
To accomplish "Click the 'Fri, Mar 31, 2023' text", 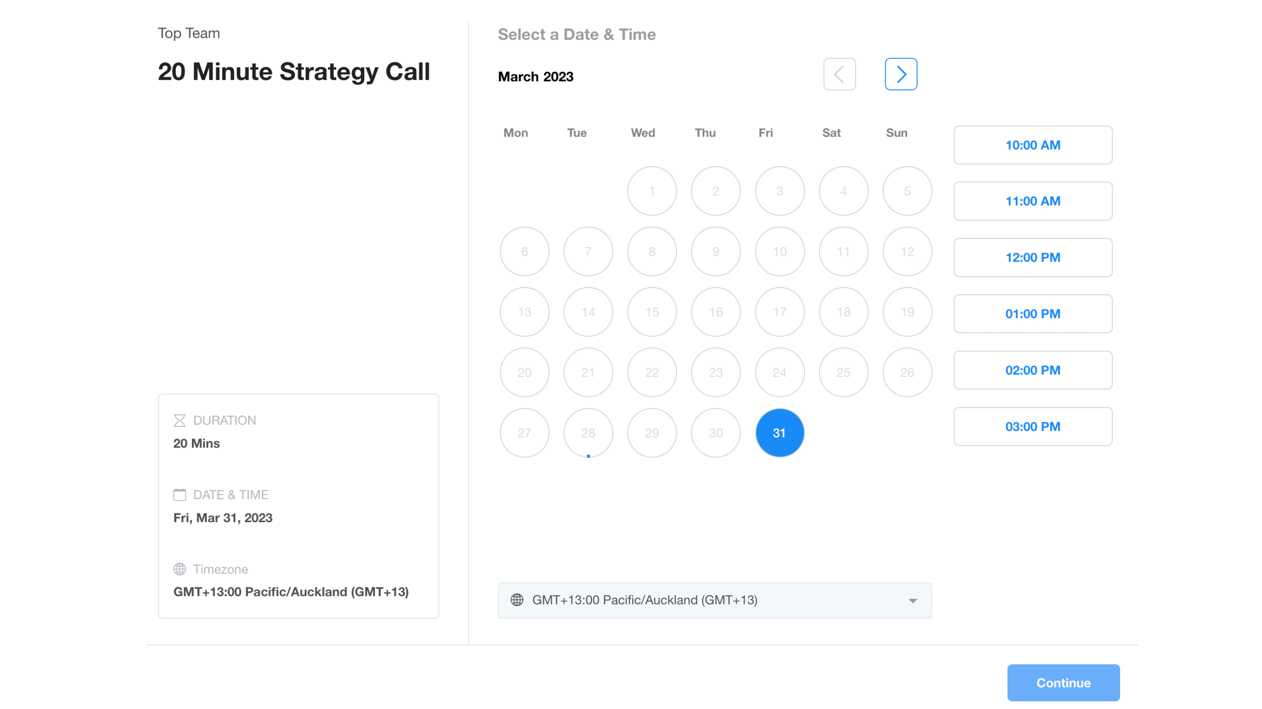I will coord(223,518).
